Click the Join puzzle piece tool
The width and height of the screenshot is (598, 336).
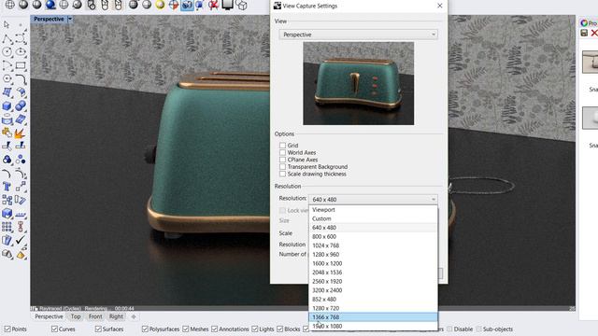(x=7, y=133)
